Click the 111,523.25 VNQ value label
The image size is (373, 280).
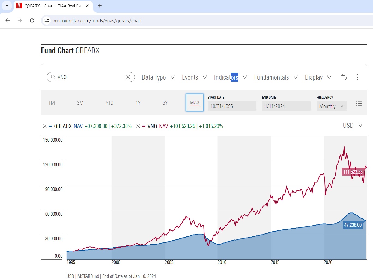(353, 172)
